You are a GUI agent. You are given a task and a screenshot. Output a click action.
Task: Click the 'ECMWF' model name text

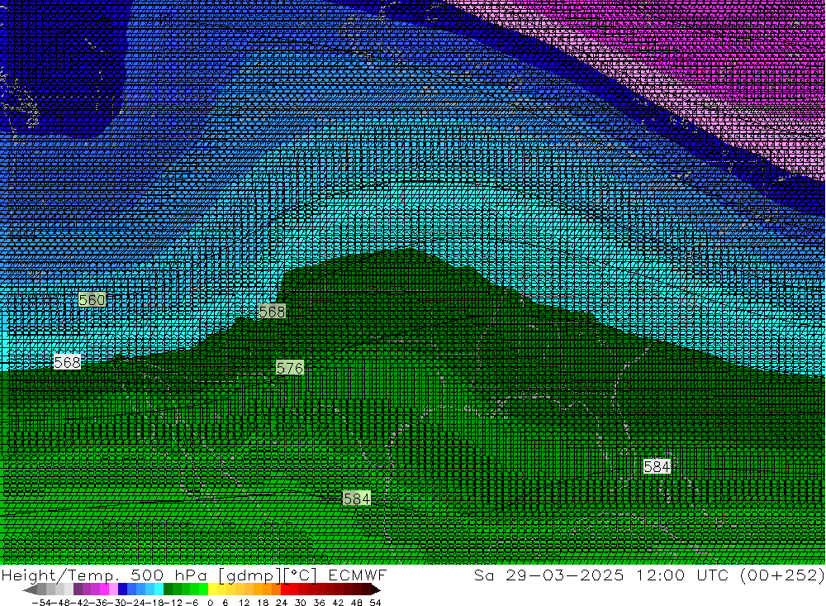[358, 575]
